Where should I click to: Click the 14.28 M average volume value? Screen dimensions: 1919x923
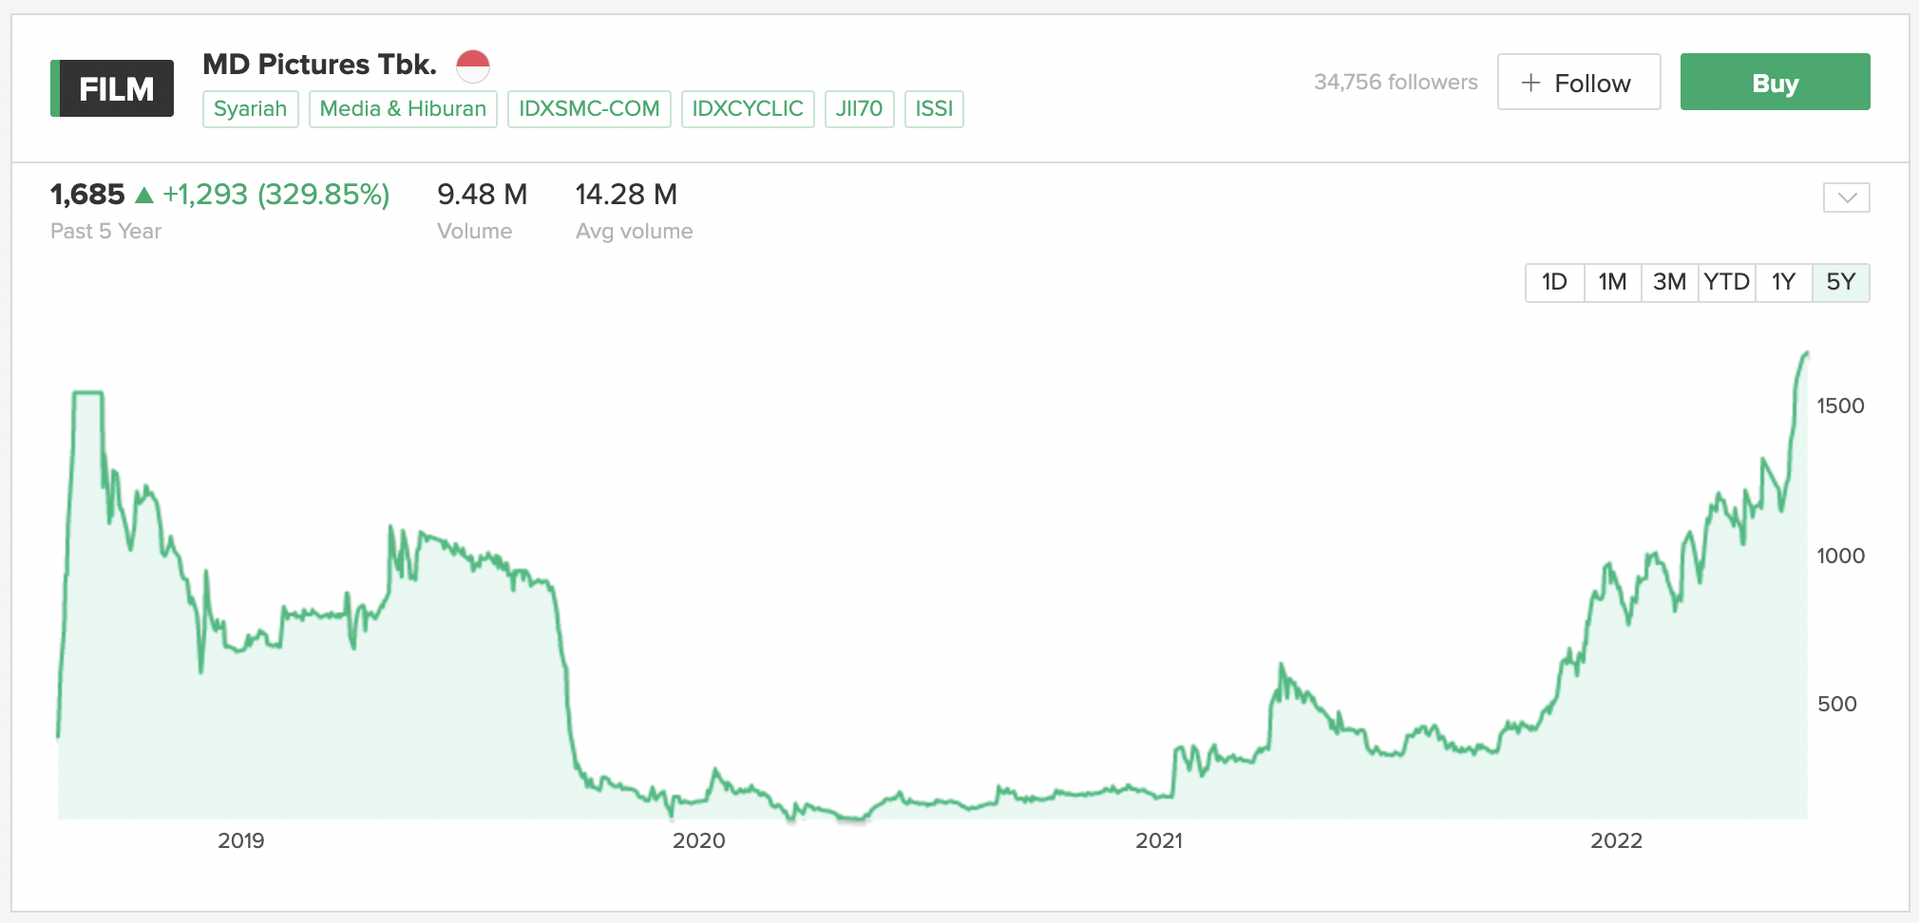coord(626,195)
